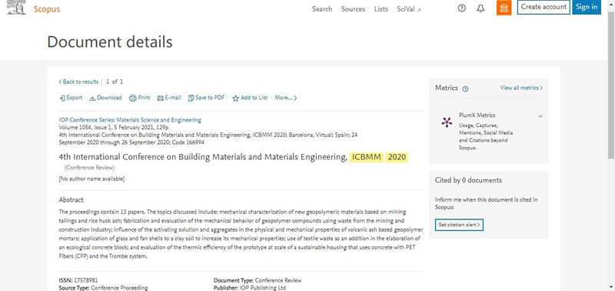The width and height of the screenshot is (615, 291).
Task: Click the Set citation alert button
Action: tap(459, 225)
